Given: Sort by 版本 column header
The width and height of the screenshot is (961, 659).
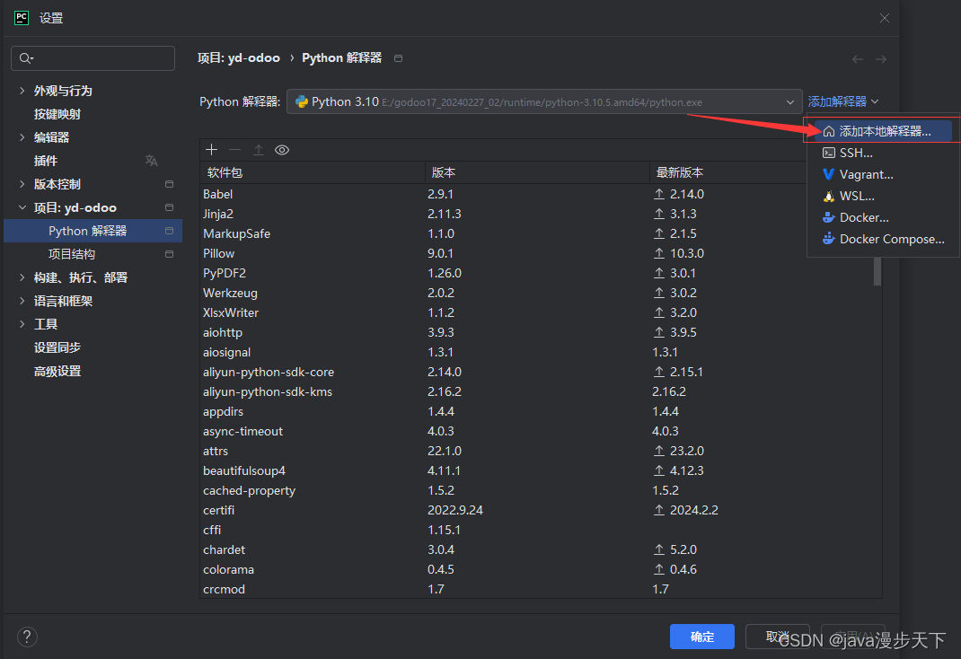Looking at the screenshot, I should [537, 172].
